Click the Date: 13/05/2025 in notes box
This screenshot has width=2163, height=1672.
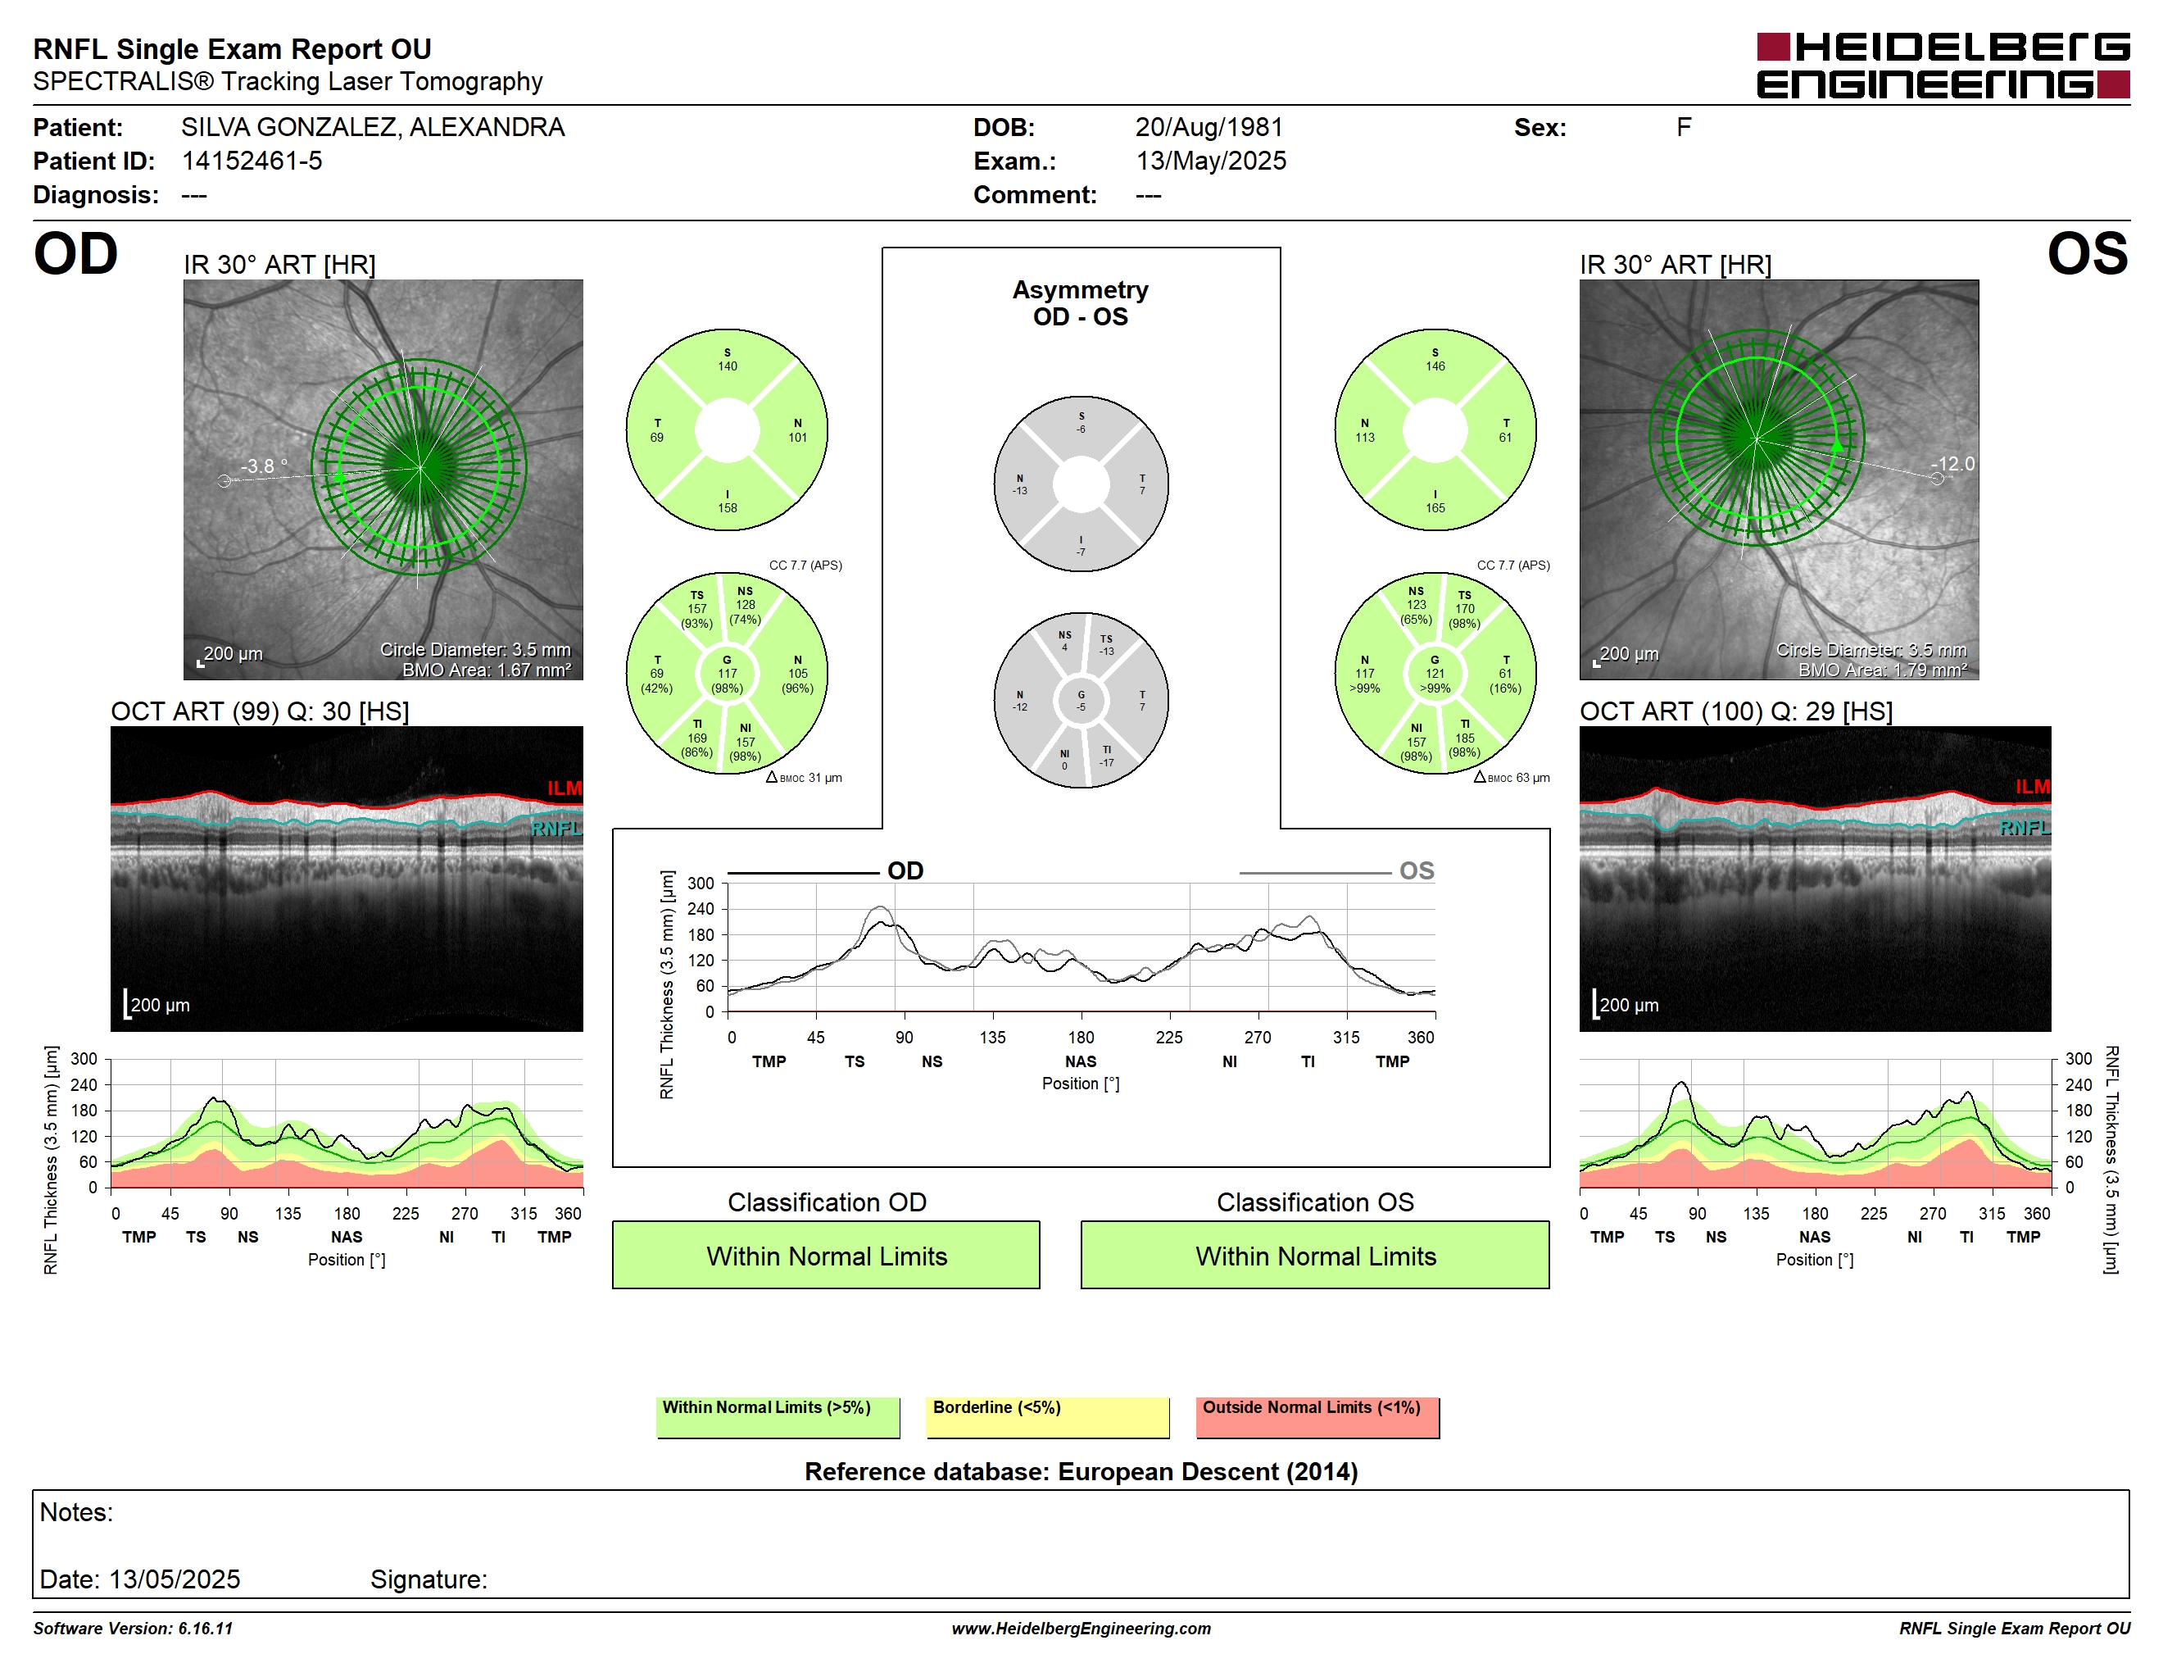[x=139, y=1579]
